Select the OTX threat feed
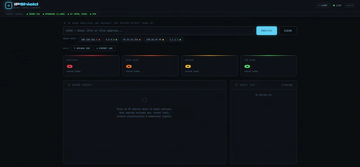The width and height of the screenshot is (360, 167). pyautogui.click(x=93, y=14)
